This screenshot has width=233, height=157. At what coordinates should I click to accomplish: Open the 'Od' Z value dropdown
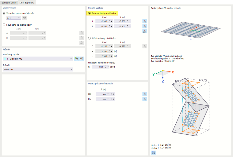[108, 94]
